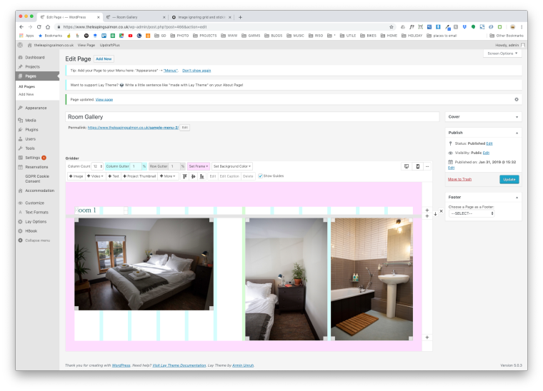The width and height of the screenshot is (543, 391).
Task: Click the Room Gallery title field
Action: pos(251,117)
